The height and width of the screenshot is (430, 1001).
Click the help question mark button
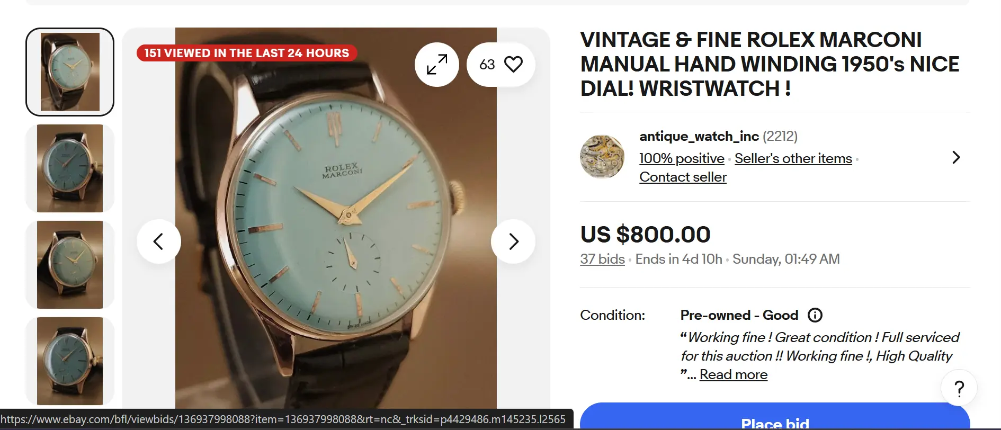tap(959, 388)
